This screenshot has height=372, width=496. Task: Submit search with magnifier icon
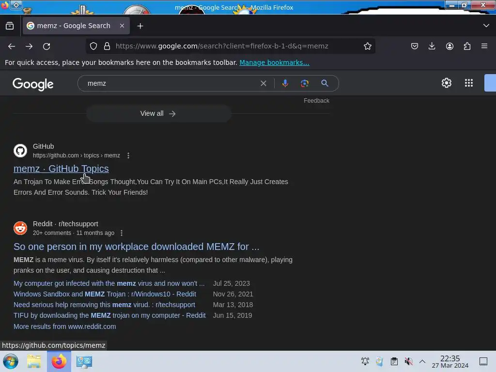pyautogui.click(x=325, y=83)
